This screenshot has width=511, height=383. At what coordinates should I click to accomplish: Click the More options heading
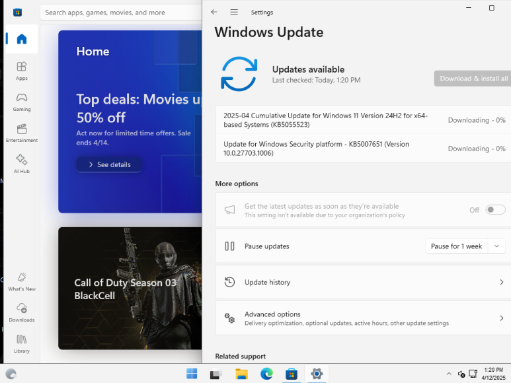click(x=237, y=184)
